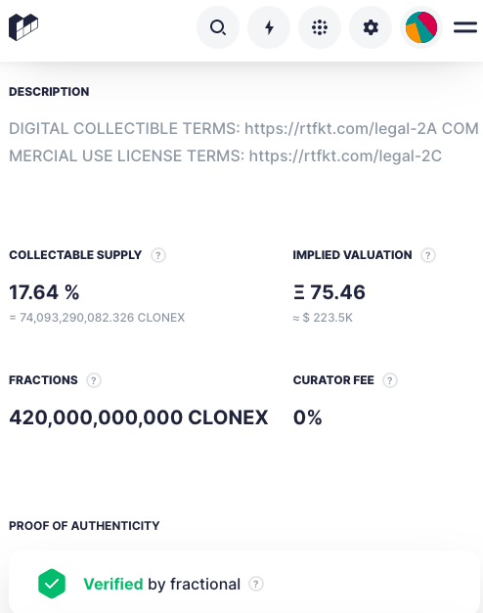Show Implied Valuation help tooltip
483x613 pixels.
click(428, 255)
